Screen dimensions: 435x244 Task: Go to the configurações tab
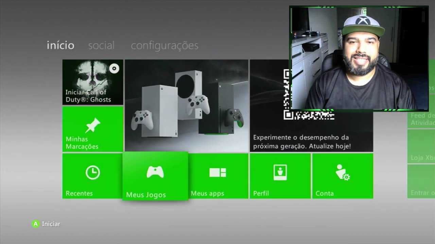pyautogui.click(x=164, y=46)
